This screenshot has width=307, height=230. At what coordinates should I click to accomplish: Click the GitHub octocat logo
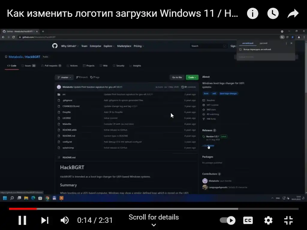[x=55, y=46]
